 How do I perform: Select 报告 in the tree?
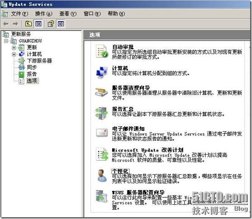click(32, 74)
